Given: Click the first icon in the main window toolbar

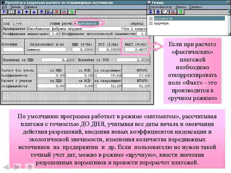Looking at the screenshot, I should point(4,12).
